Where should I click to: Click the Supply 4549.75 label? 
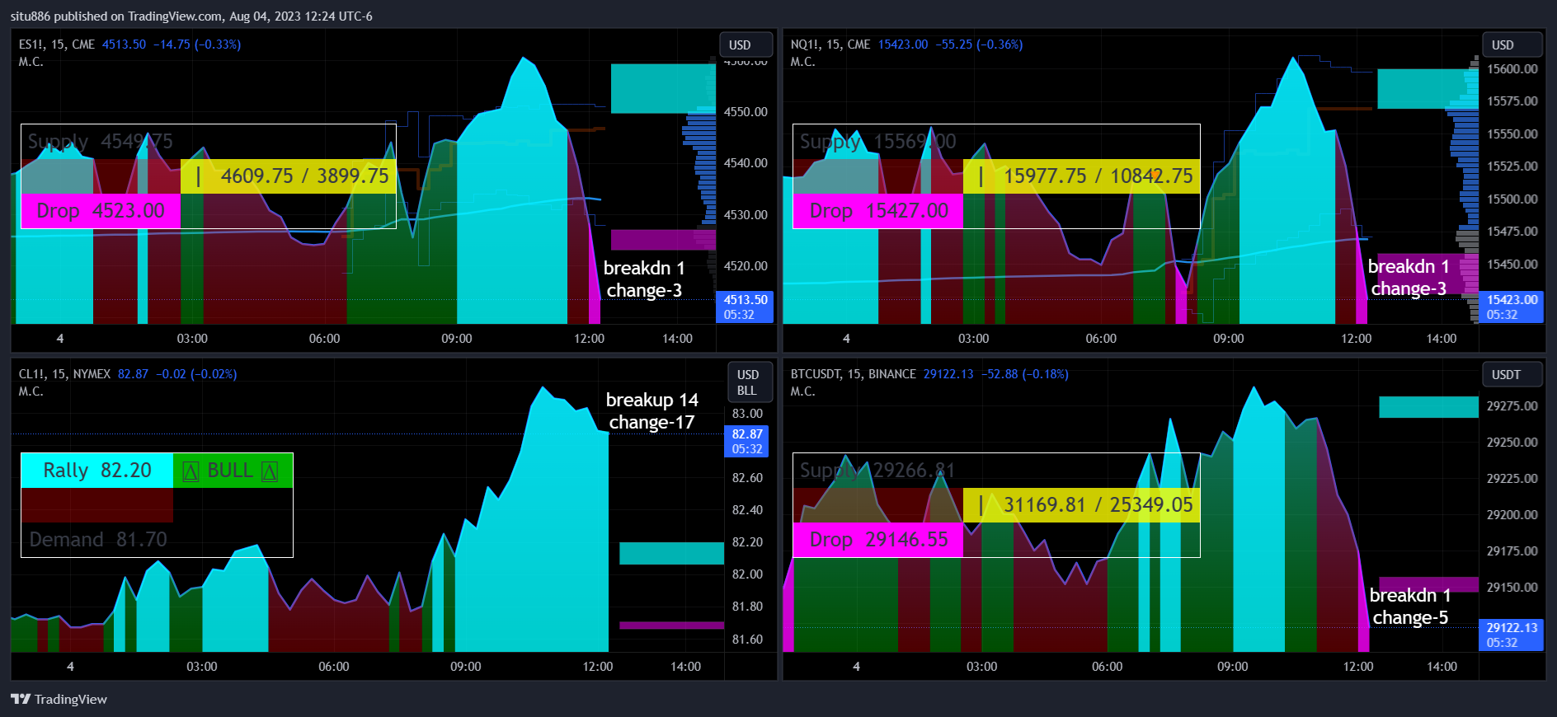(100, 142)
